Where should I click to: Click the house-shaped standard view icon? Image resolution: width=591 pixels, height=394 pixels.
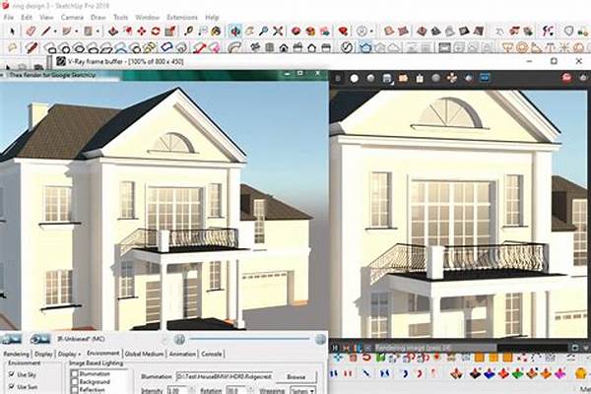tap(284, 46)
